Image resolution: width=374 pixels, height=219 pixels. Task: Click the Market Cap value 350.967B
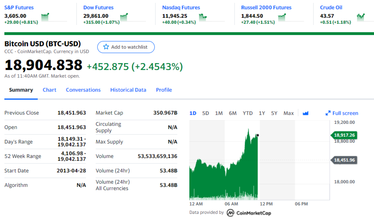pyautogui.click(x=165, y=113)
